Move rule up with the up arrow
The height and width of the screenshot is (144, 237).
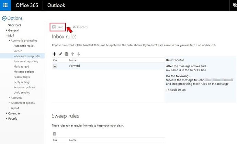click(x=73, y=54)
